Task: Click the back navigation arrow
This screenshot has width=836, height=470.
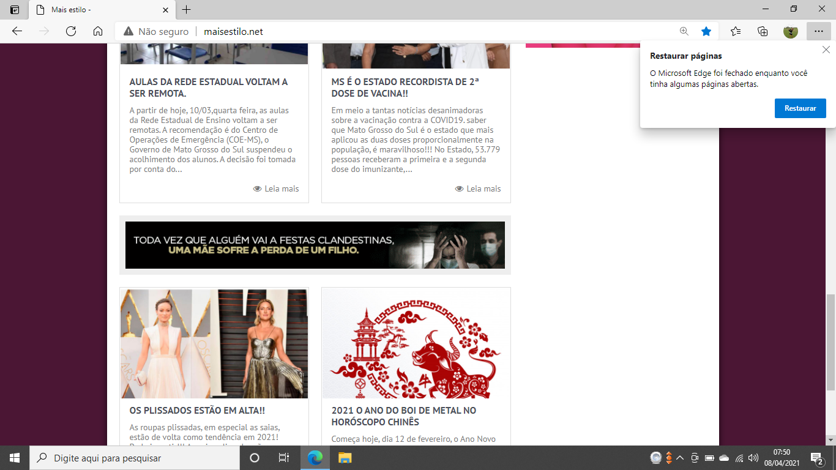Action: tap(17, 31)
